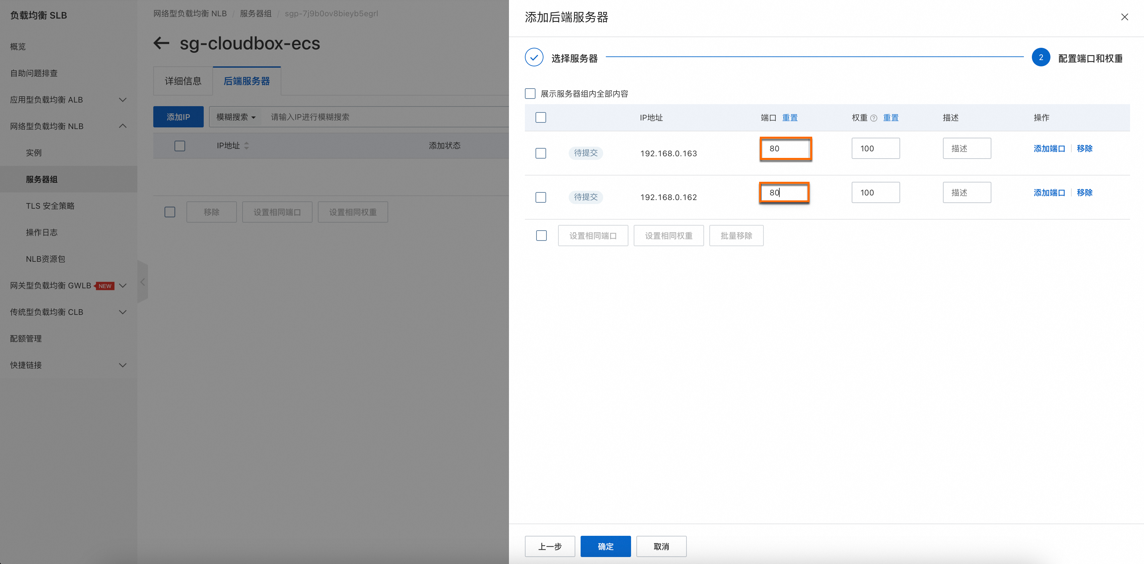Click 设置相同权重 in the background page

coord(353,212)
